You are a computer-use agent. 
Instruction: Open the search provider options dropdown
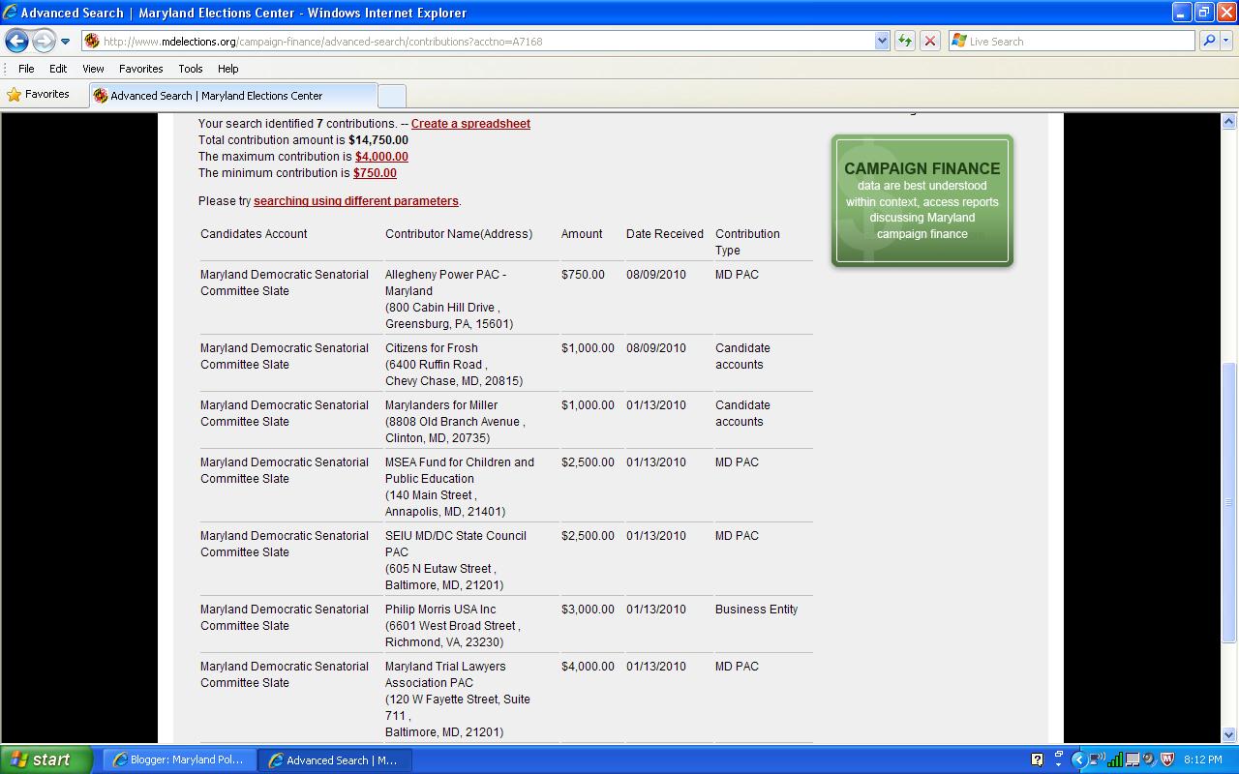click(1226, 41)
